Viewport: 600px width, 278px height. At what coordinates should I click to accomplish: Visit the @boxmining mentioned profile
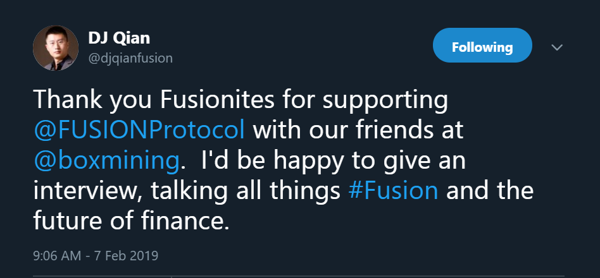coord(106,160)
